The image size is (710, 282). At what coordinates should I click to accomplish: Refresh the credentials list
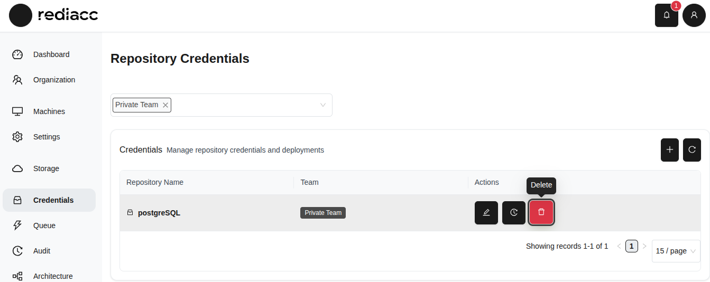click(691, 150)
